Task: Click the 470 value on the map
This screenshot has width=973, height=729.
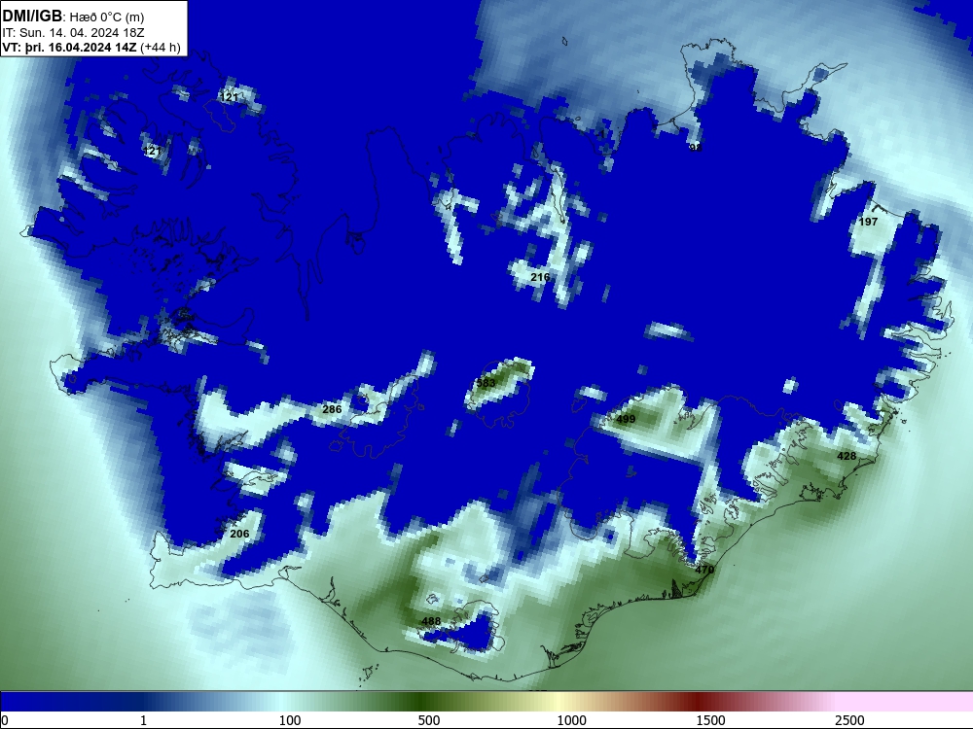Action: pyautogui.click(x=704, y=570)
